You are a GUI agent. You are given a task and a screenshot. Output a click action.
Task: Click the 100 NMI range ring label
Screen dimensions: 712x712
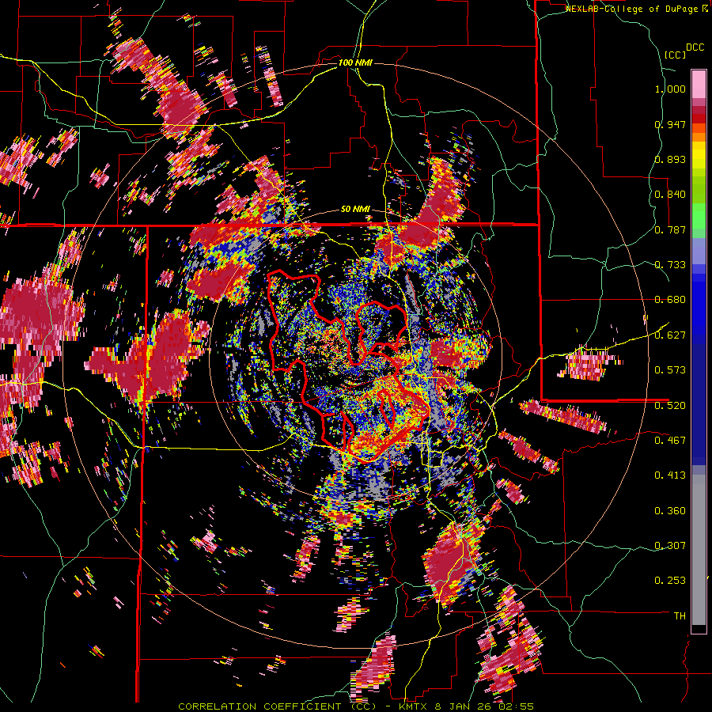(355, 62)
